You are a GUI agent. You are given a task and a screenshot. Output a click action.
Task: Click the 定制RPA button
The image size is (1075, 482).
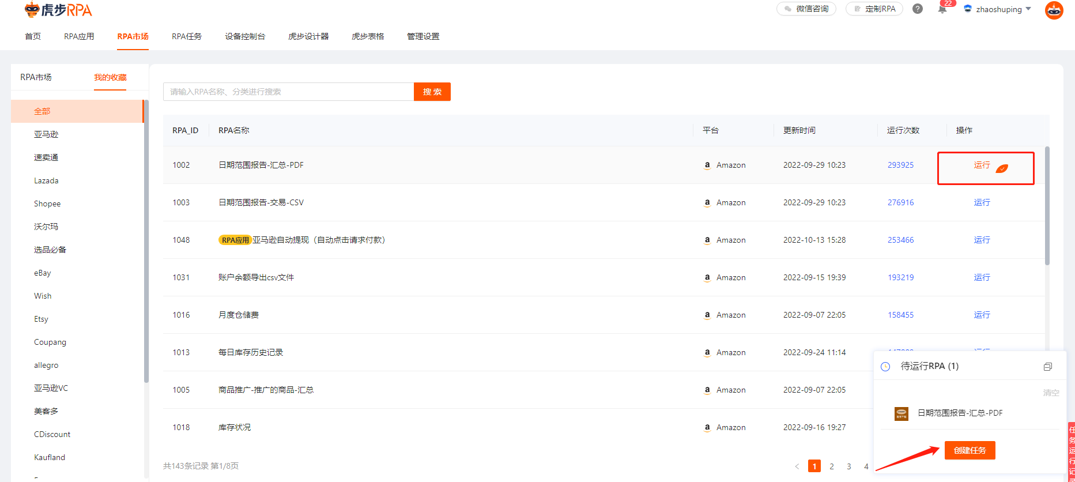click(x=874, y=9)
